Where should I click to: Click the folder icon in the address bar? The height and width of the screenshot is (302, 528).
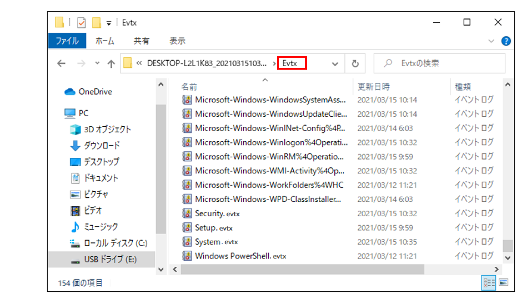(x=128, y=63)
